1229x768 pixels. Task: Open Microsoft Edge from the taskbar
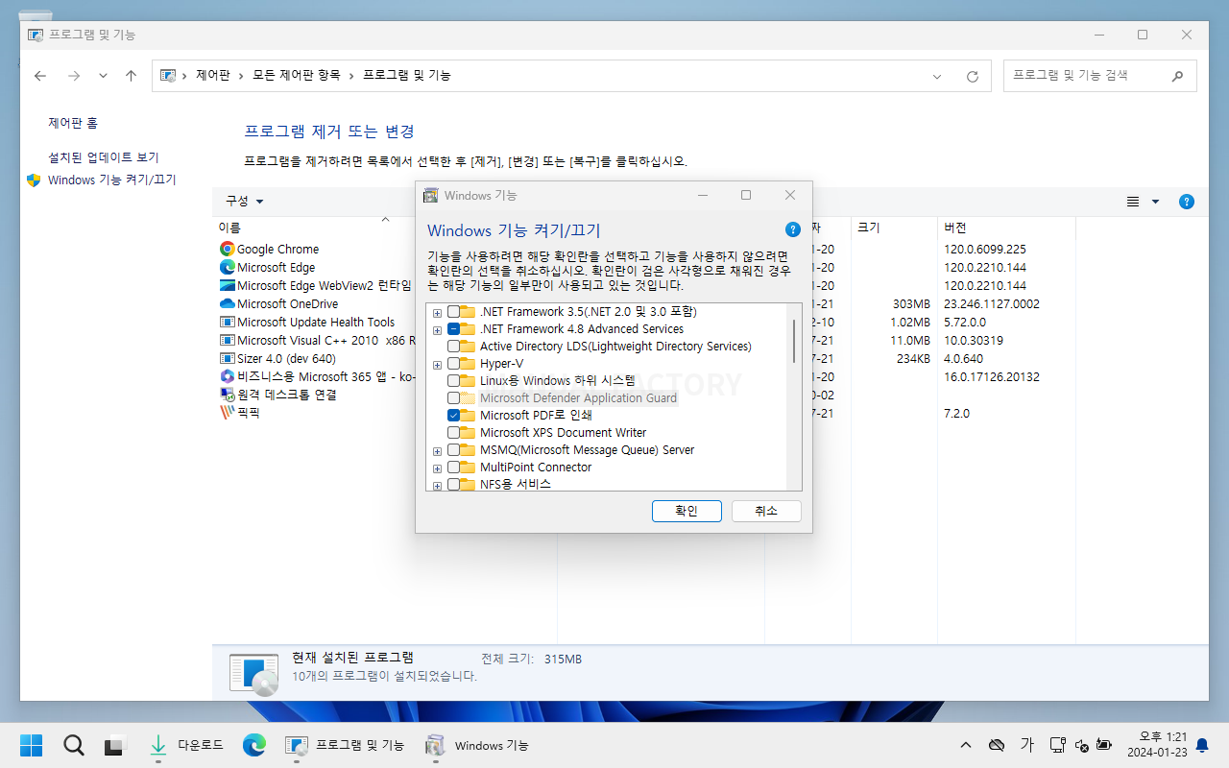pyautogui.click(x=253, y=745)
